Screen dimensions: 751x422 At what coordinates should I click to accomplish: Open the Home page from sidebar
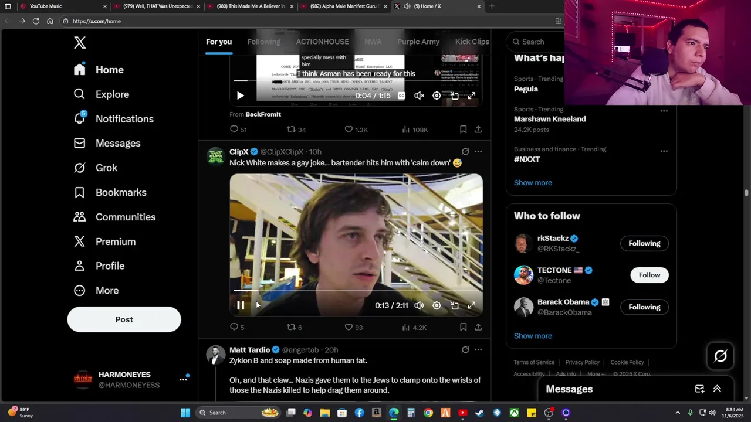pyautogui.click(x=99, y=70)
